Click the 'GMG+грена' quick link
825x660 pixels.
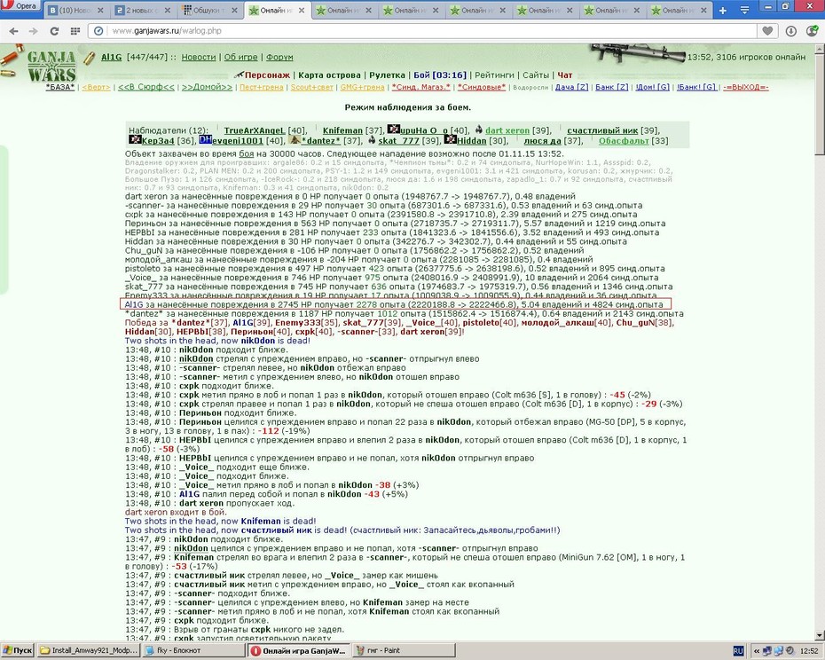(x=363, y=87)
